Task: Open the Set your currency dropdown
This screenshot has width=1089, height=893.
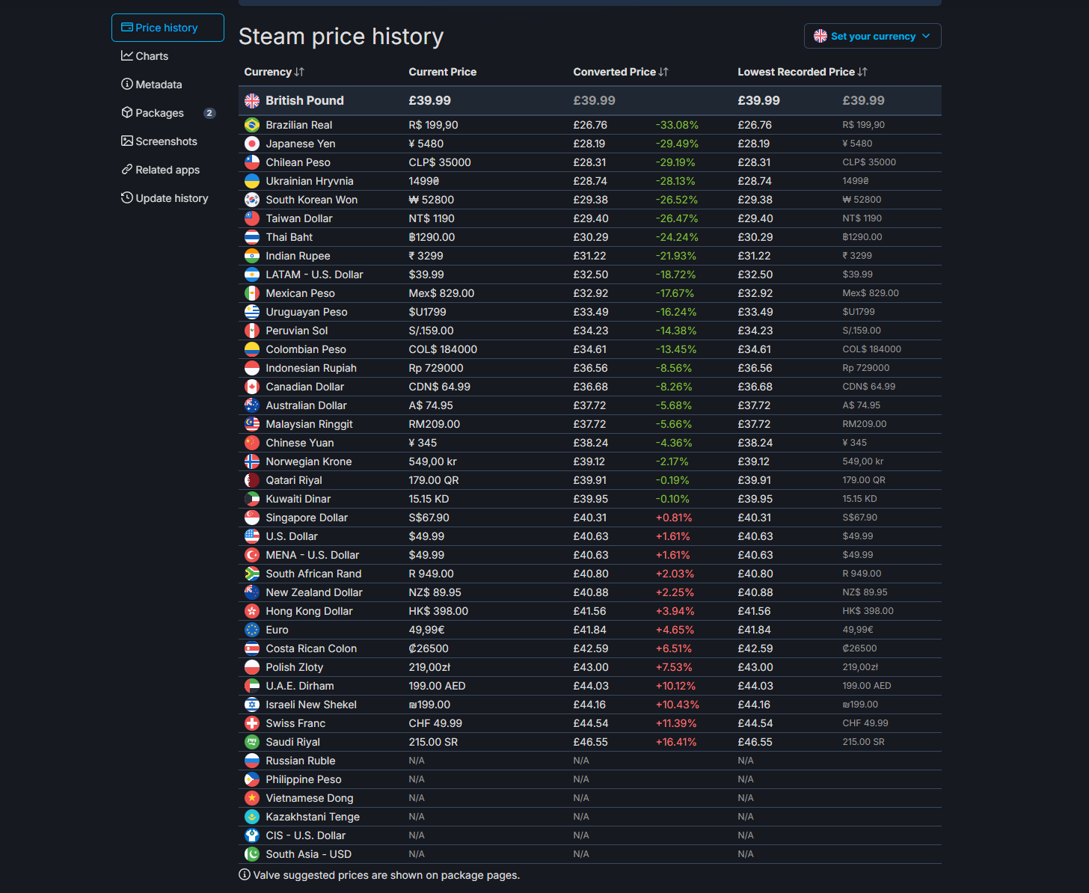Action: 872,36
